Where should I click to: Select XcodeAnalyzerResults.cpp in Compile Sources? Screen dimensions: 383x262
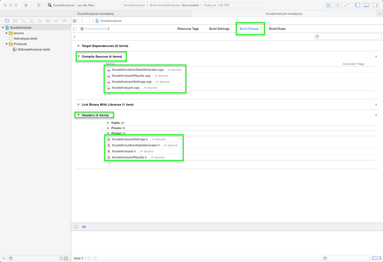pyautogui.click(x=131, y=76)
